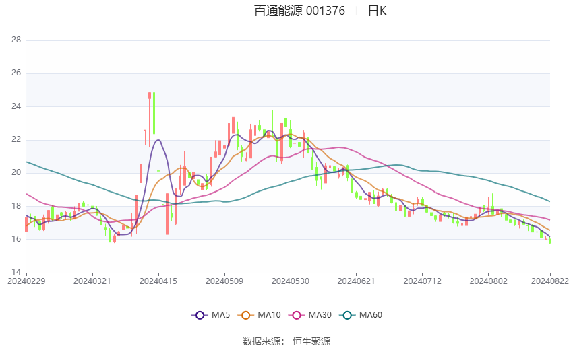This screenshot has width=573, height=348.
Task: Click the 日K label in title
Action: (x=377, y=11)
